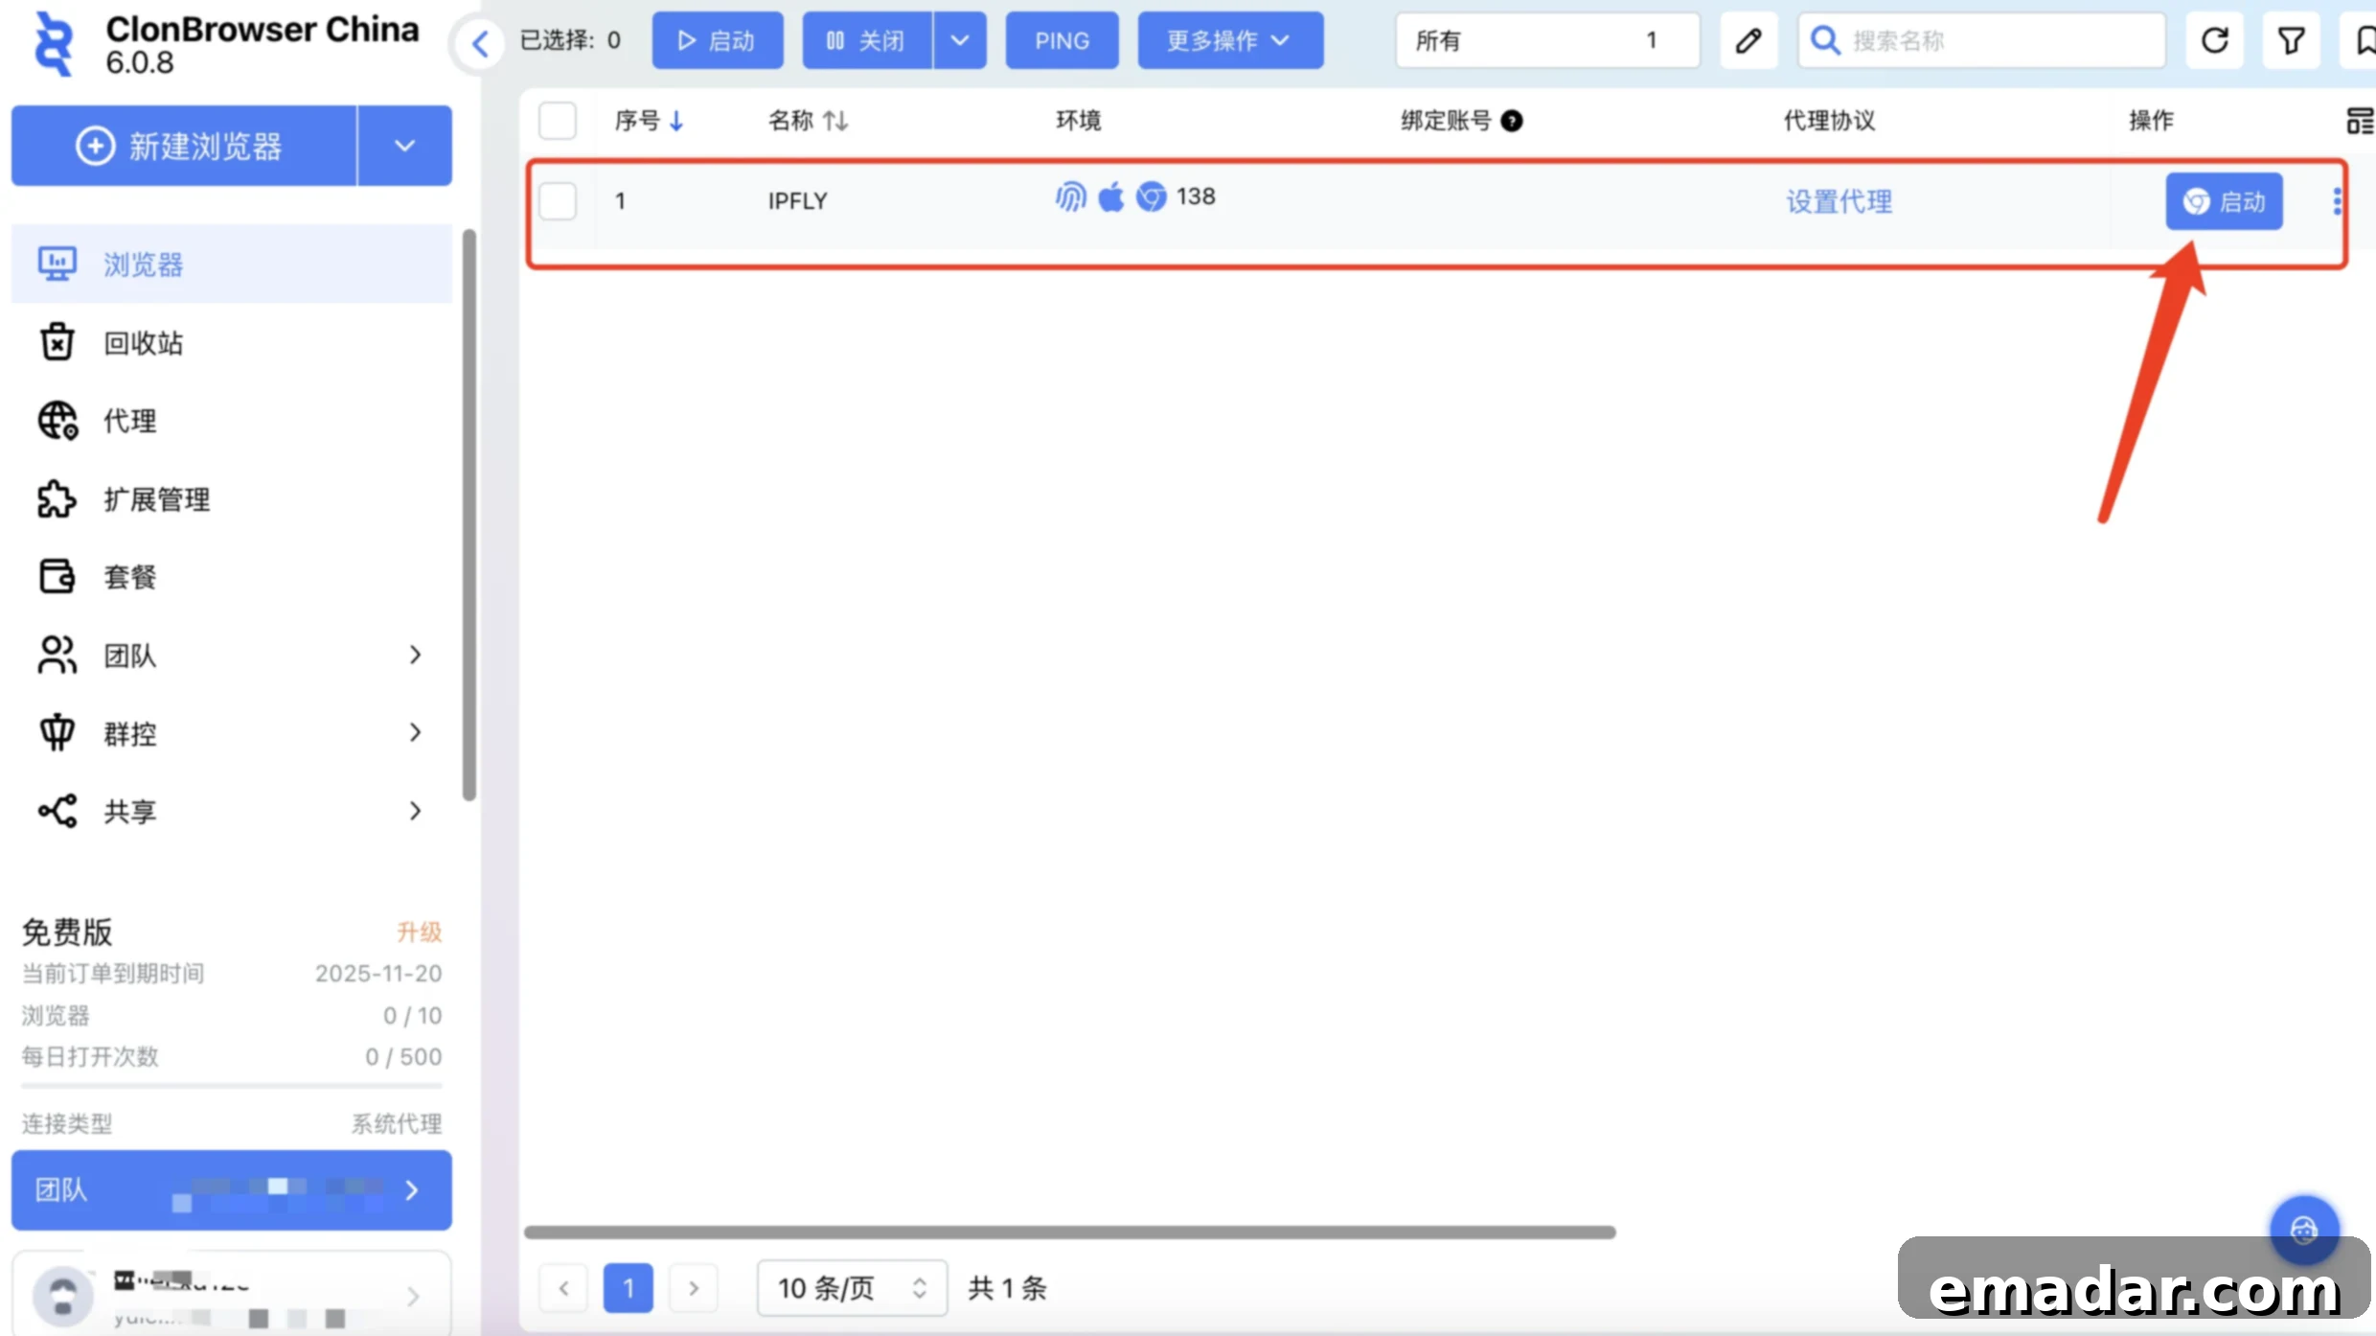This screenshot has width=2376, height=1336.
Task: Open the blue 团队 switcher bar
Action: click(x=231, y=1189)
